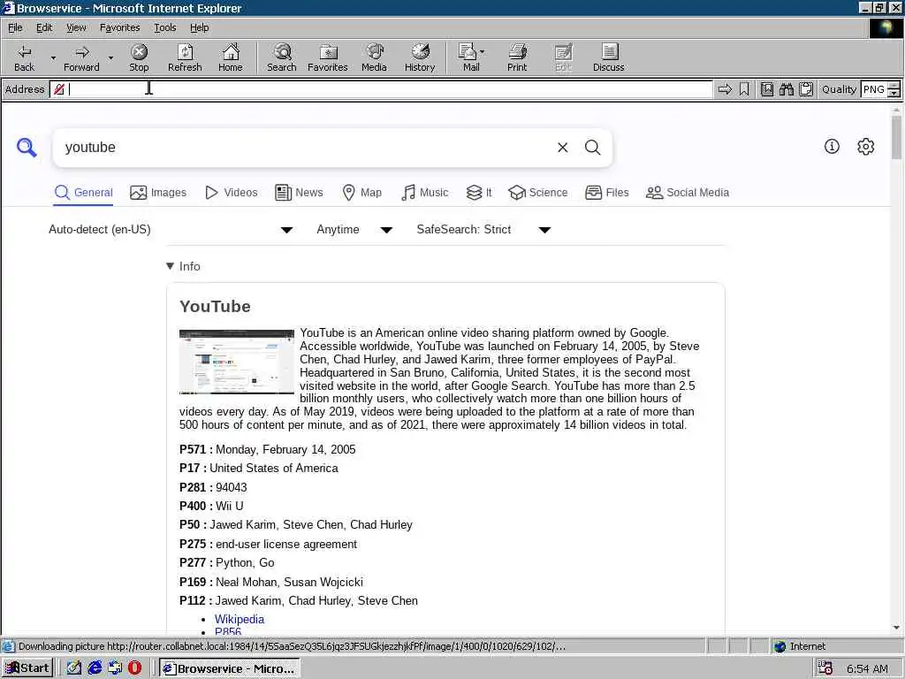Click the first quick launch notepad icon
Image resolution: width=905 pixels, height=679 pixels.
tap(74, 668)
